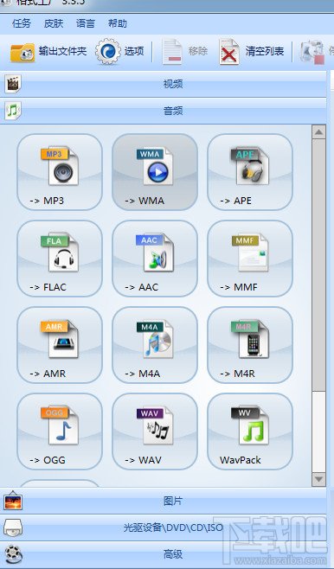This screenshot has width=334, height=569.
Task: Select the -> M4A format icon
Action: point(155,345)
